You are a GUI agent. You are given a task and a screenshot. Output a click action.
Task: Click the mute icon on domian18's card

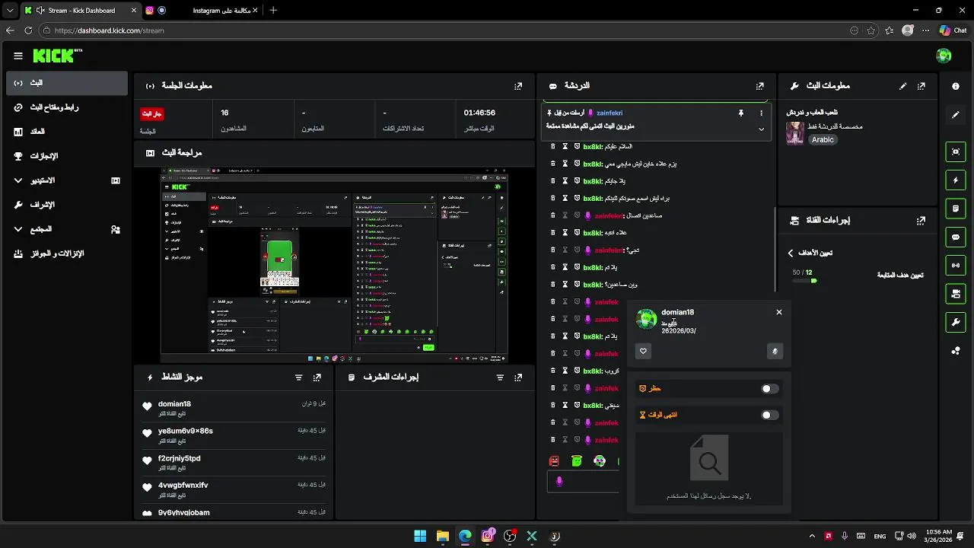coord(775,351)
